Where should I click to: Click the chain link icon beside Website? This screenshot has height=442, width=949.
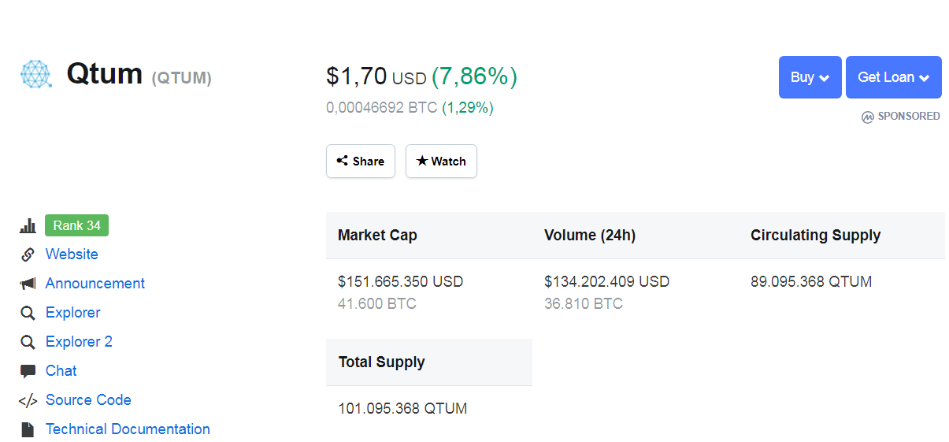28,254
